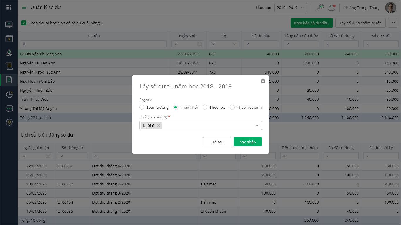Click the "Để sau" button
401x225 pixels.
point(217,142)
